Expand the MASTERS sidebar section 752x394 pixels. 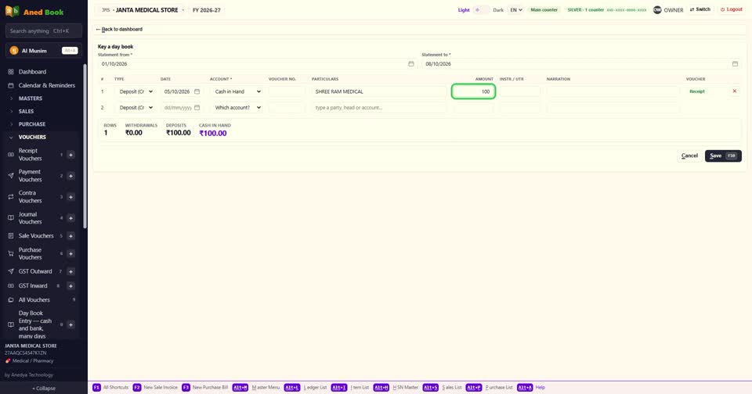30,98
